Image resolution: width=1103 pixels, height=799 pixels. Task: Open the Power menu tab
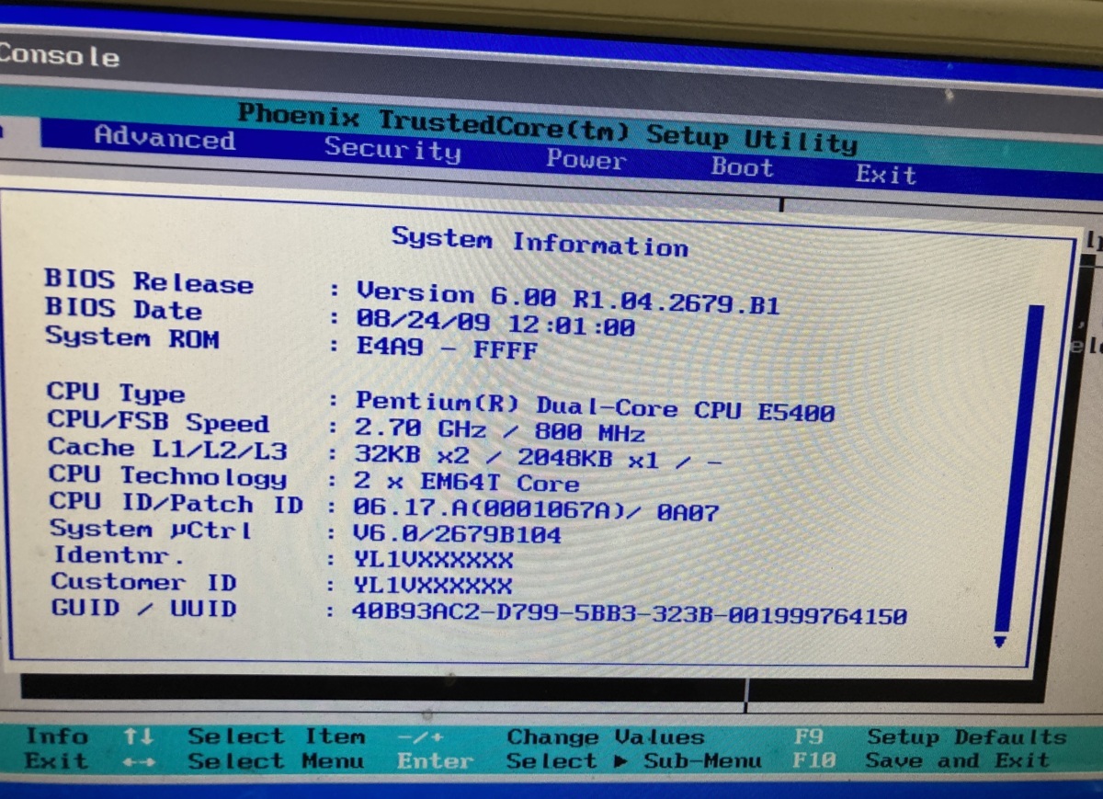tap(586, 160)
